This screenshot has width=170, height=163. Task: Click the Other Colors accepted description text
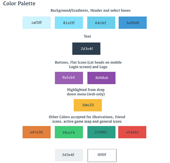tap(87, 119)
